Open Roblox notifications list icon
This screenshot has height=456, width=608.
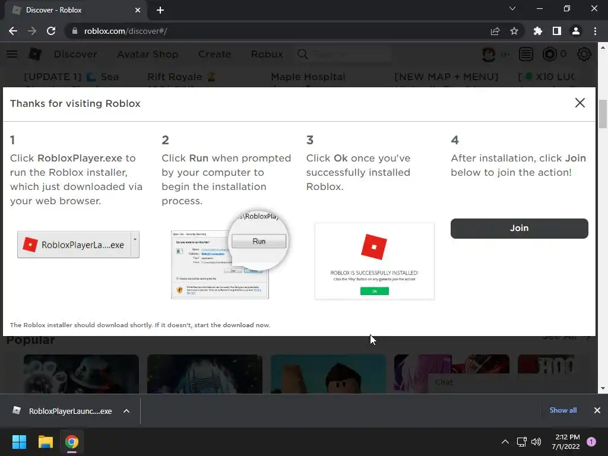pyautogui.click(x=526, y=54)
